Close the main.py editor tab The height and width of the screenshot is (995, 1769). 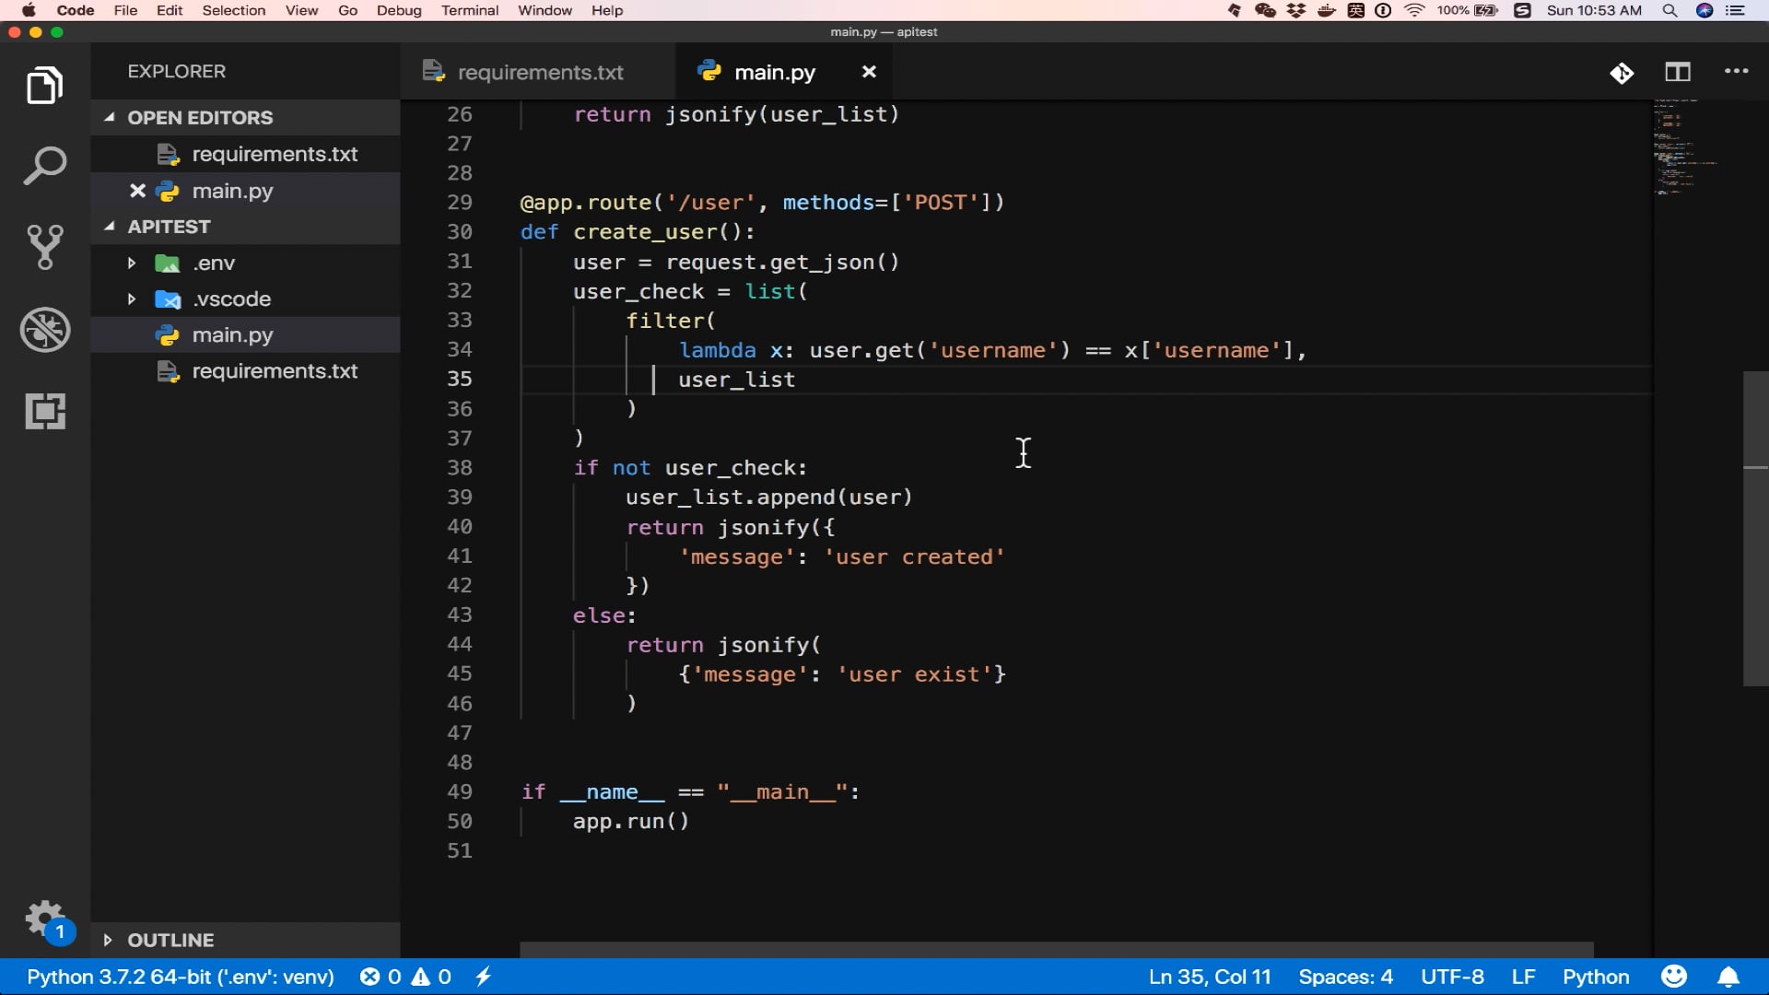coord(868,72)
